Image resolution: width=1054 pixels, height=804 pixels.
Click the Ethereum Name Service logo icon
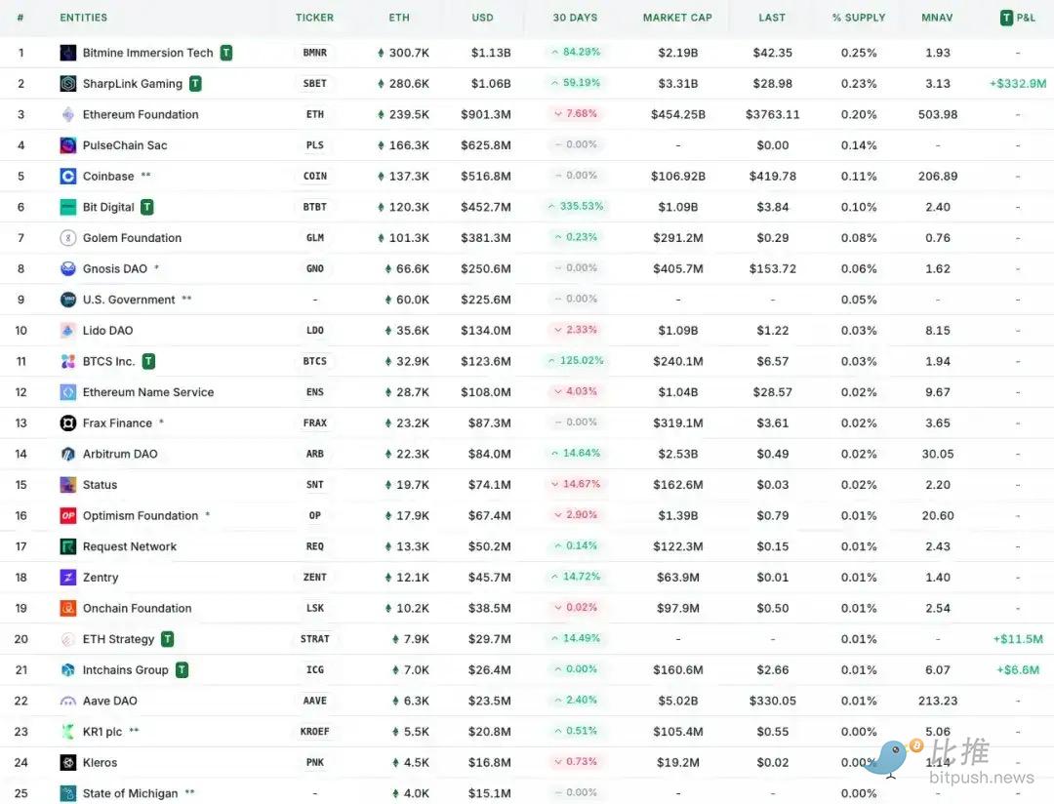pos(68,392)
